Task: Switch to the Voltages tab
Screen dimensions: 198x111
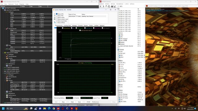Action: tap(74, 26)
